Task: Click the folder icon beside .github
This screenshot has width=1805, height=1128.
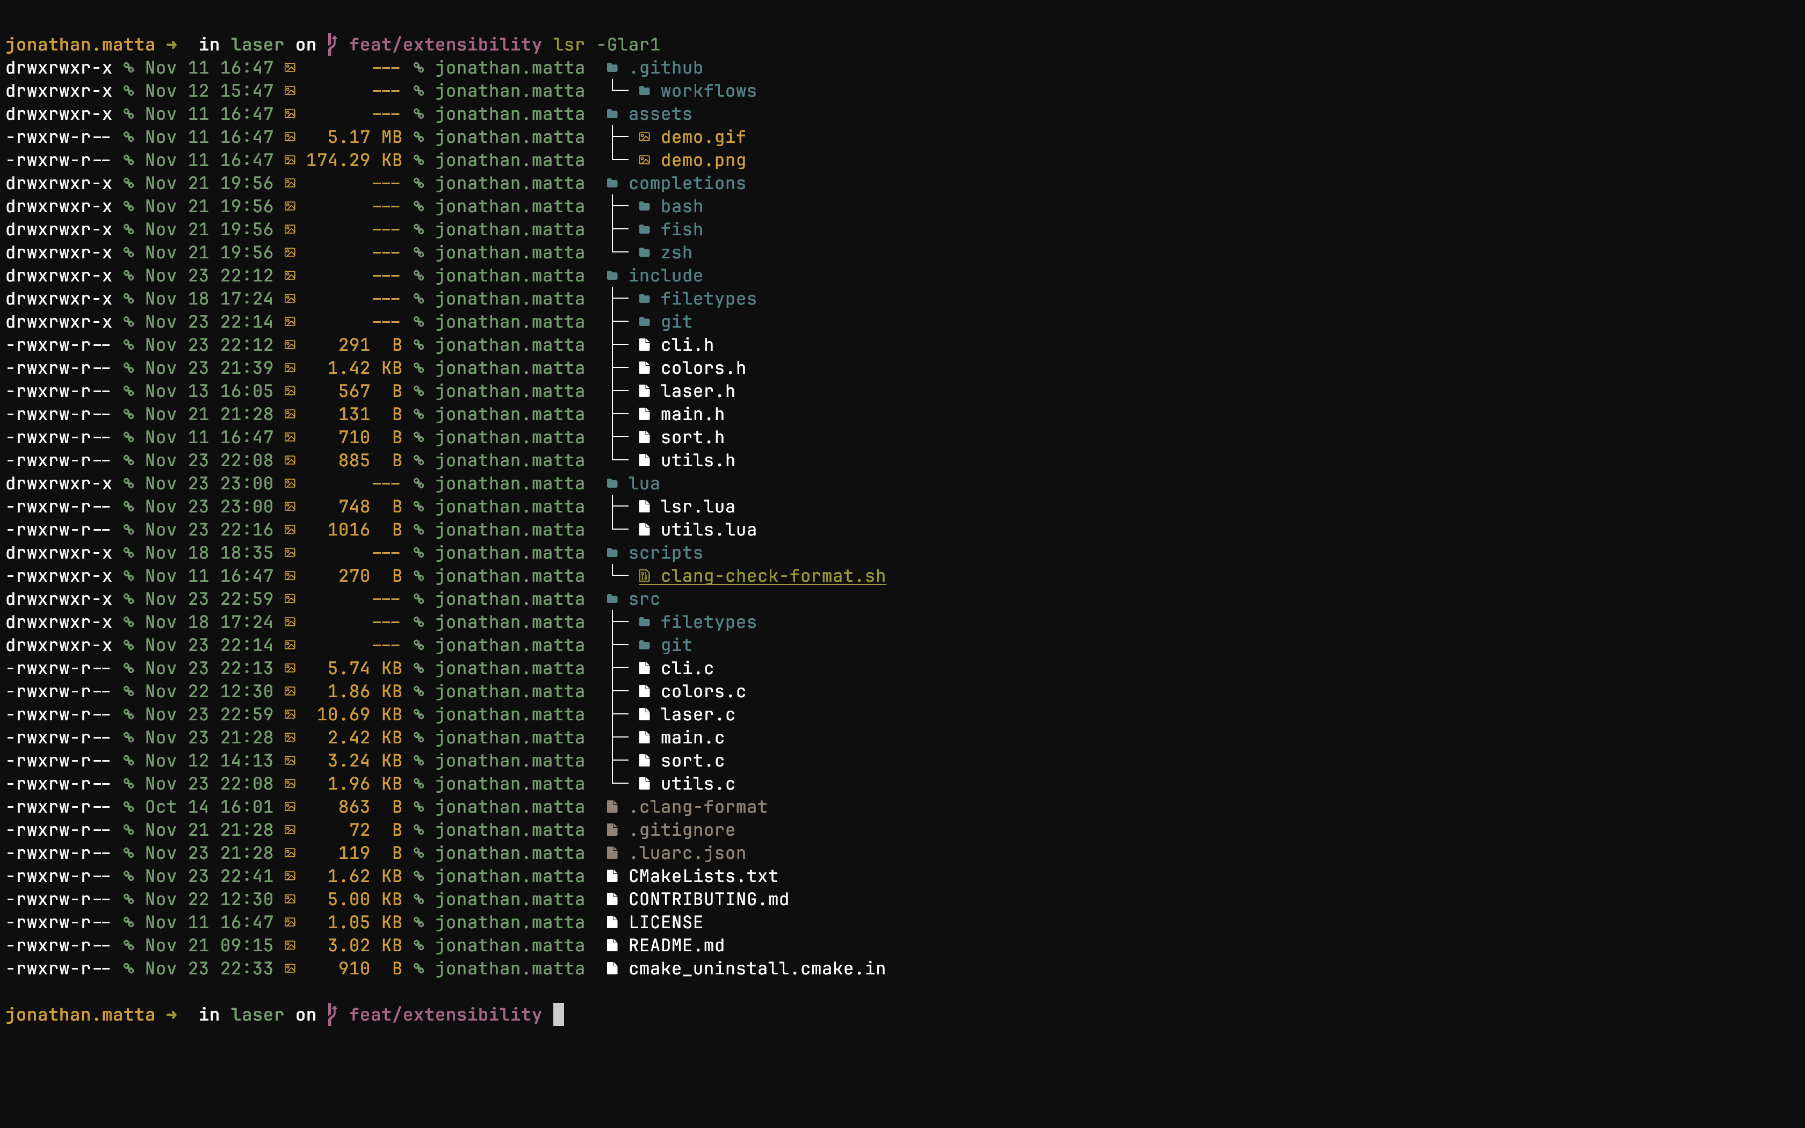Action: [612, 68]
